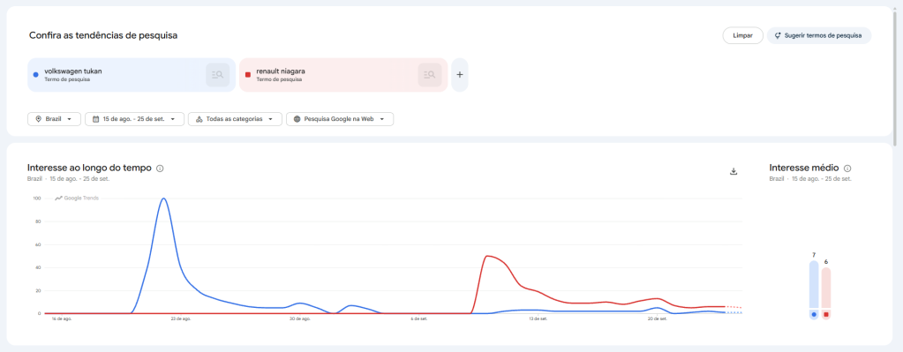Click the red average interest bar
Screen dimensions: 903x352
826,293
